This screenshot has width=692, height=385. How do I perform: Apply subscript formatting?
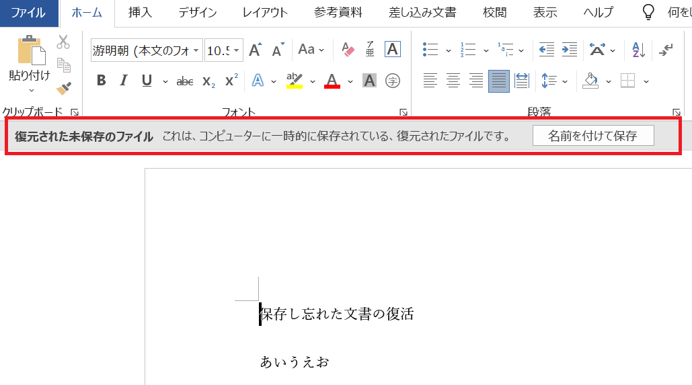coord(208,81)
